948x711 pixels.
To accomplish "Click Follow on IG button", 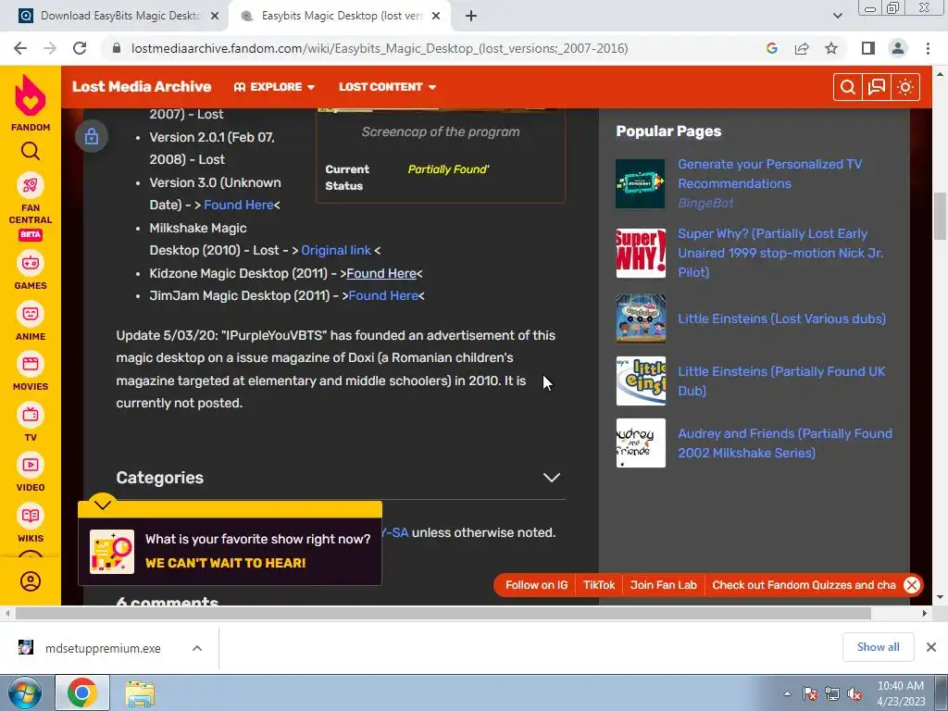I will (536, 585).
